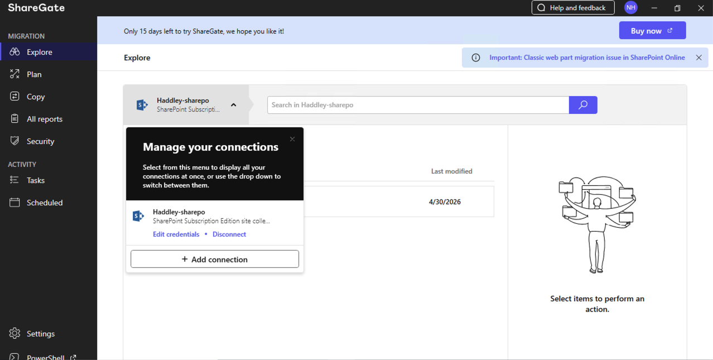Collapse the Haddley-sharepo connection dropdown

(233, 105)
